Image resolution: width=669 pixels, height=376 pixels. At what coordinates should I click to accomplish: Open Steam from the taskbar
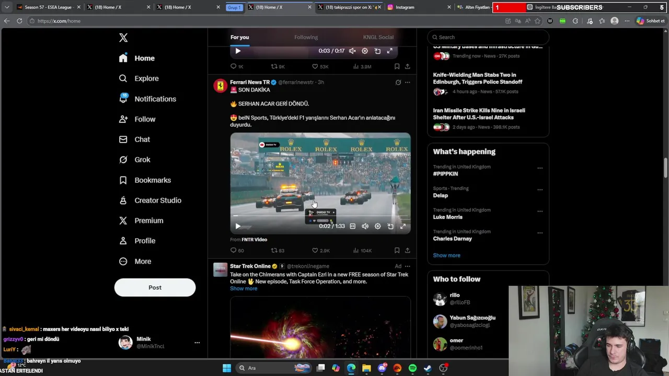[x=428, y=368]
